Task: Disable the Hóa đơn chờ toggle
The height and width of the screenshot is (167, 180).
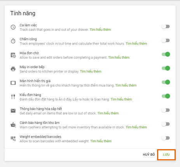Action: [x=166, y=54]
